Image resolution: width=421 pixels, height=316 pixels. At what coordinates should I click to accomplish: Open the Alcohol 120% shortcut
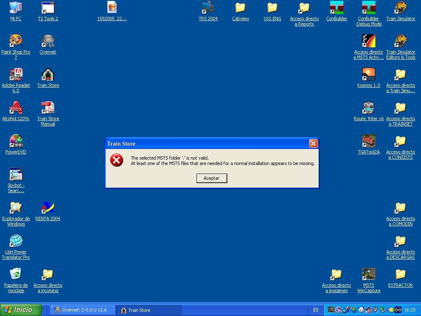[x=16, y=109]
